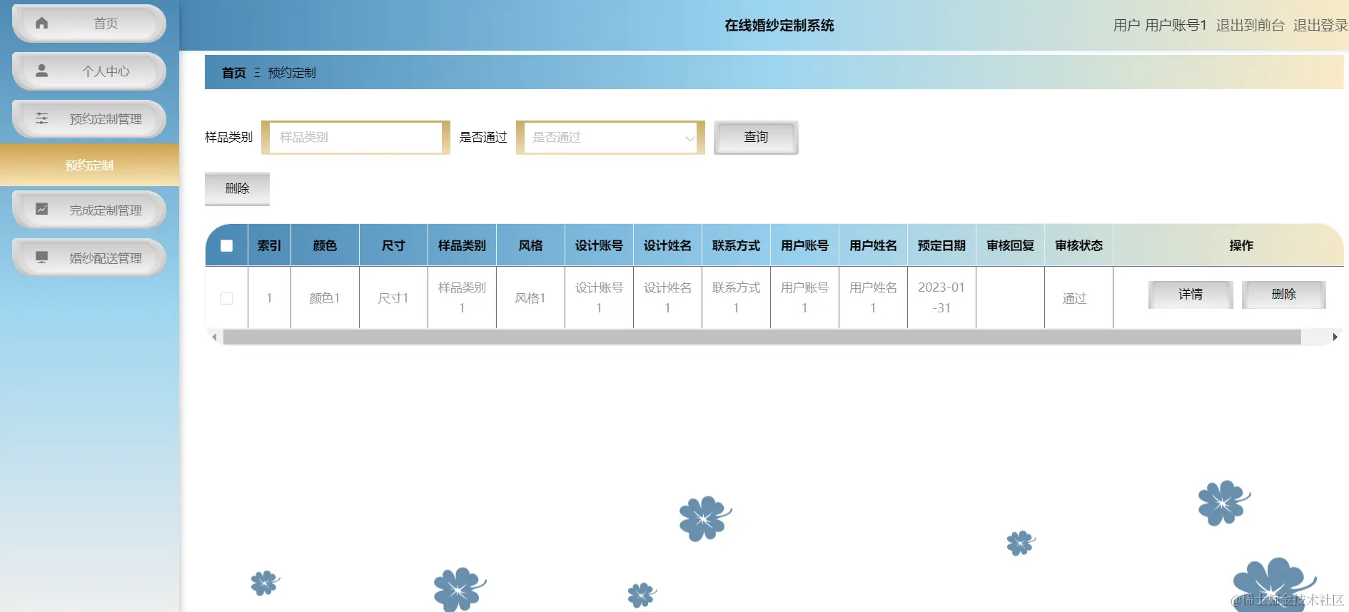Open 个人中心 in the sidebar
The height and width of the screenshot is (612, 1349).
tap(89, 71)
